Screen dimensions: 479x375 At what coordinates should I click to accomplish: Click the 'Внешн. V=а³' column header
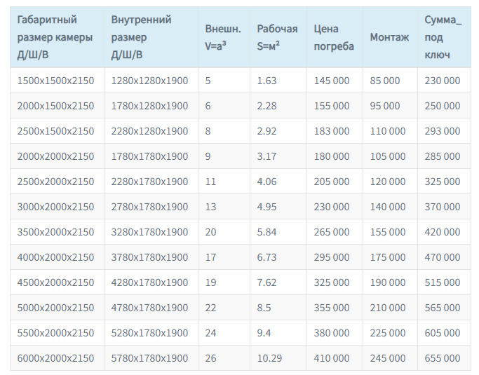coord(224,37)
